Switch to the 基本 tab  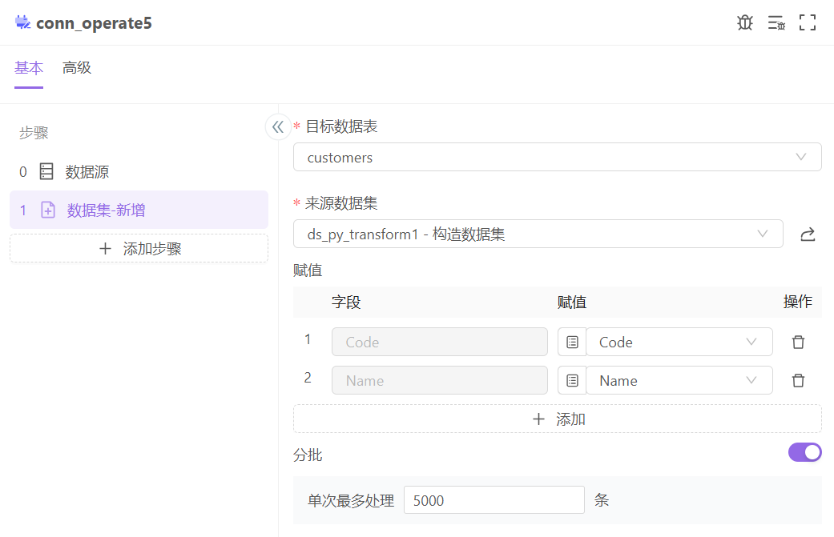29,68
